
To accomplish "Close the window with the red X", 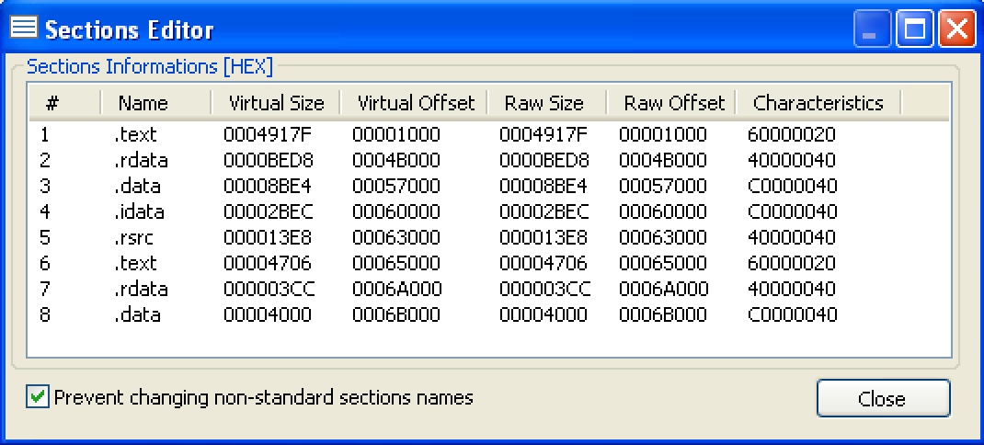I will point(957,29).
